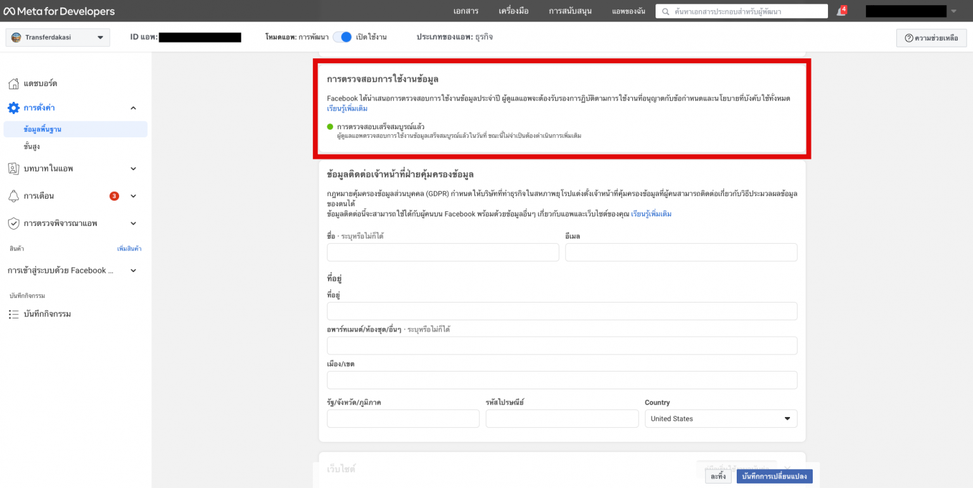Screen dimensions: 973x488
Task: Collapse the การตั้งค่า section chevron
Action: coord(133,108)
